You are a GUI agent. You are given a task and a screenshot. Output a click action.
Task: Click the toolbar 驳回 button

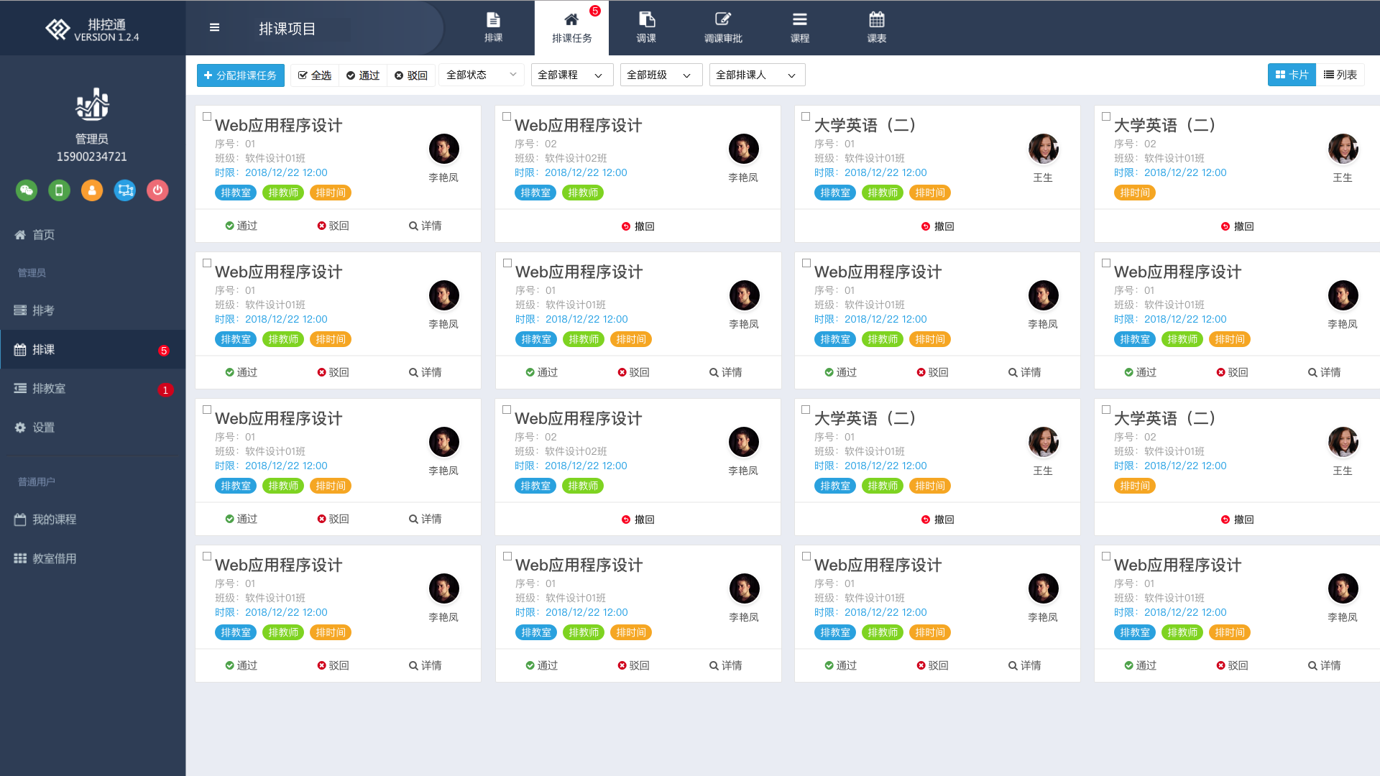[x=411, y=75]
